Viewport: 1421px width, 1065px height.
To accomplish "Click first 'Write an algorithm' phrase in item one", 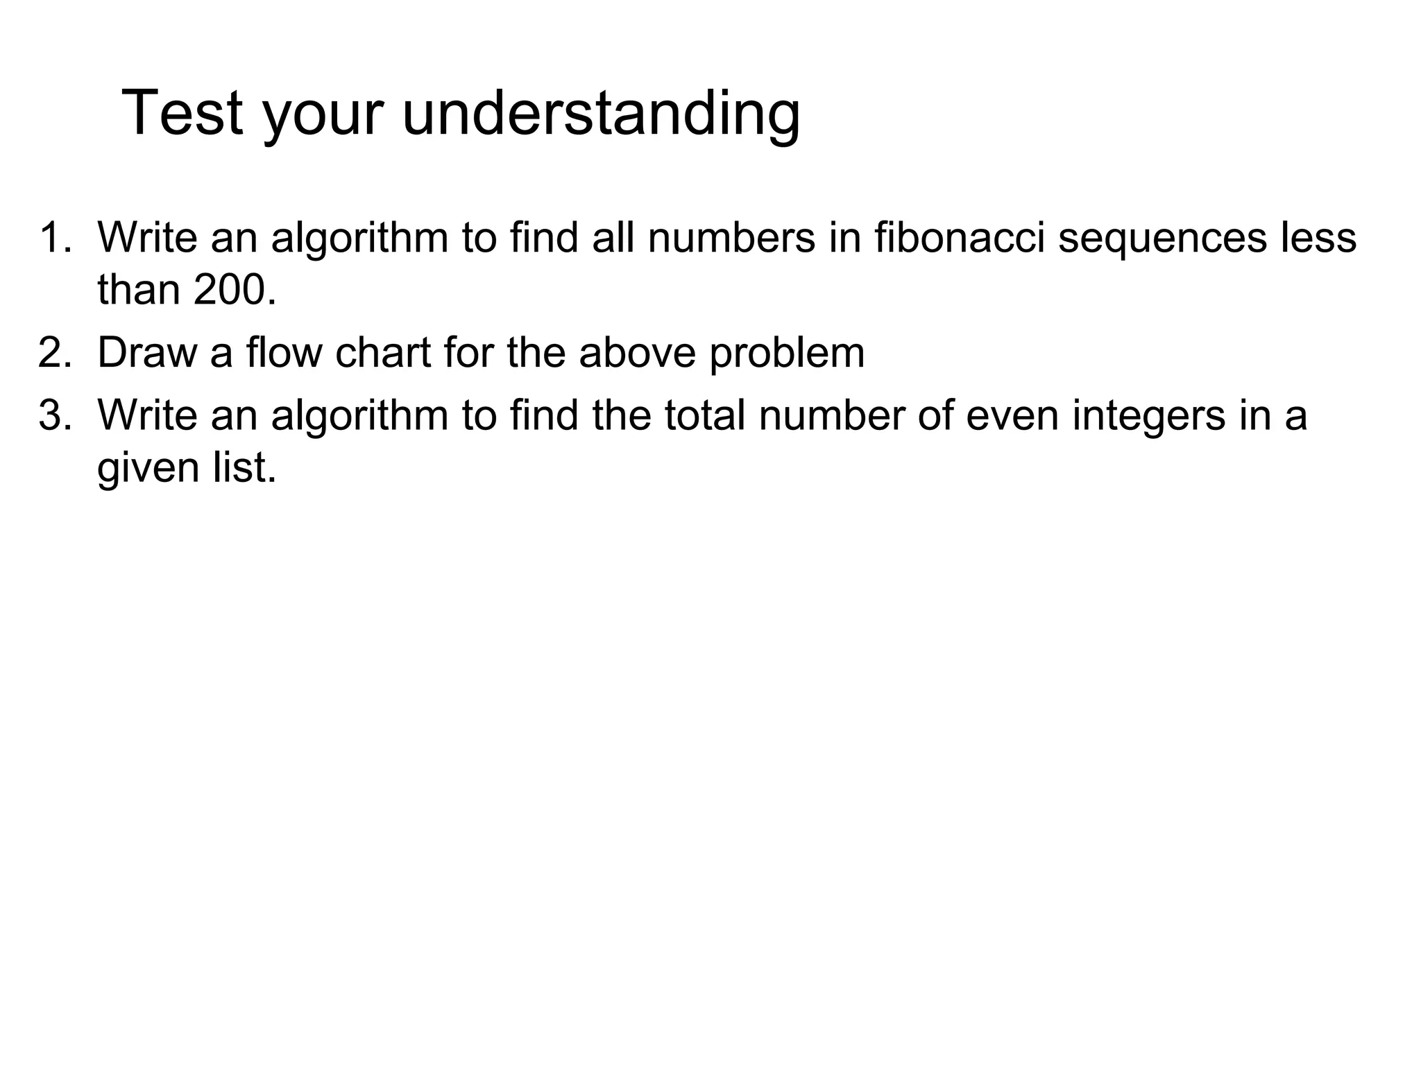I will tap(273, 237).
